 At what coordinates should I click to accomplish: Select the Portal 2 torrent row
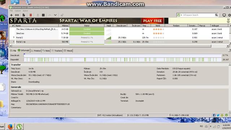119,38
